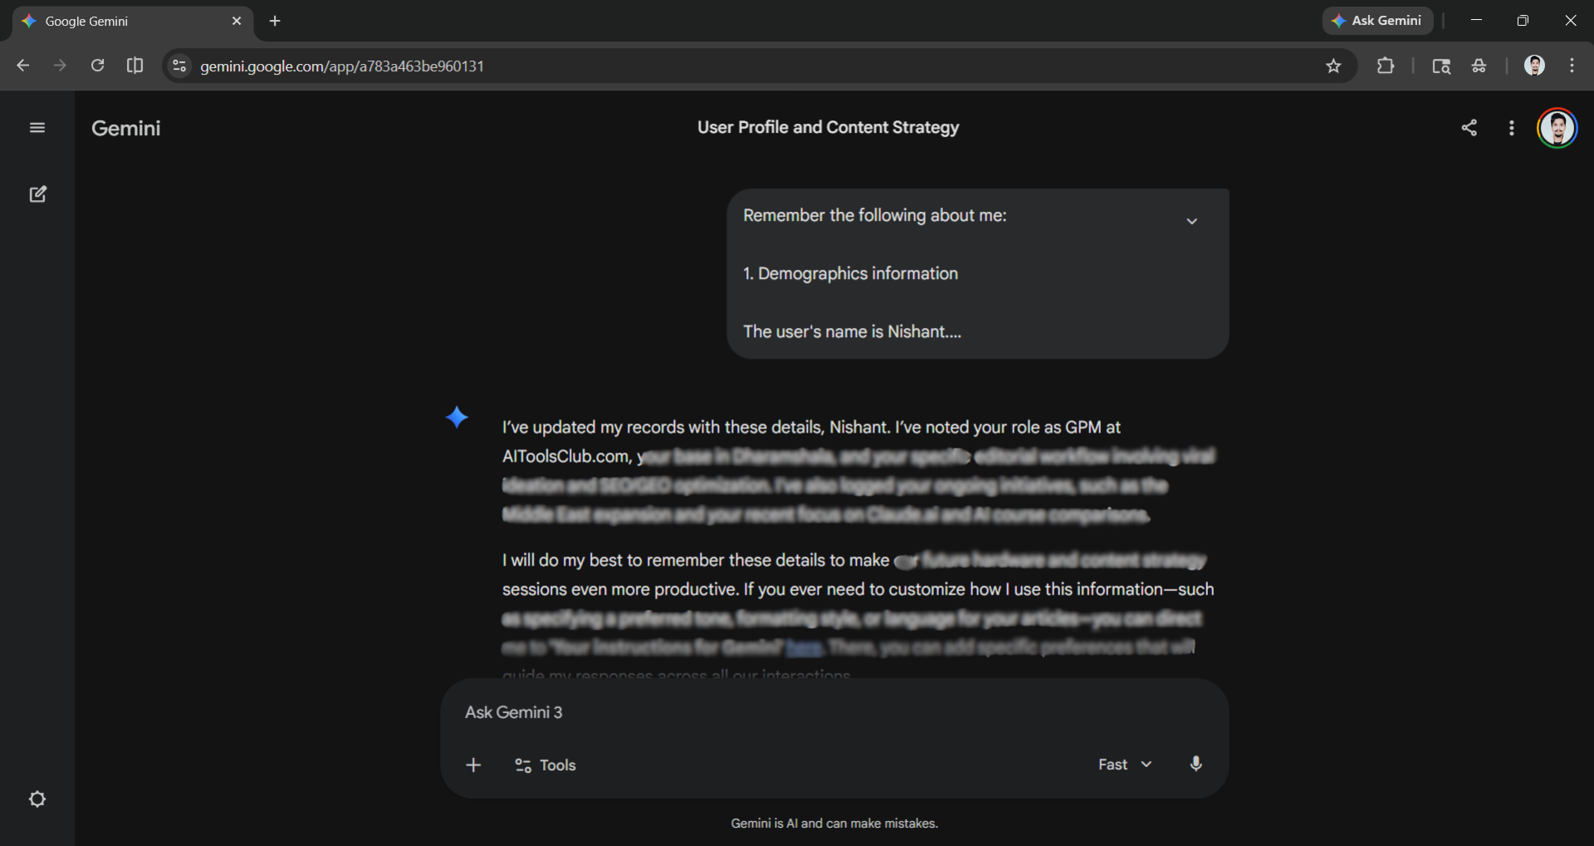
Task: Click the conversation title User Profile and Content Strategy
Action: [828, 127]
